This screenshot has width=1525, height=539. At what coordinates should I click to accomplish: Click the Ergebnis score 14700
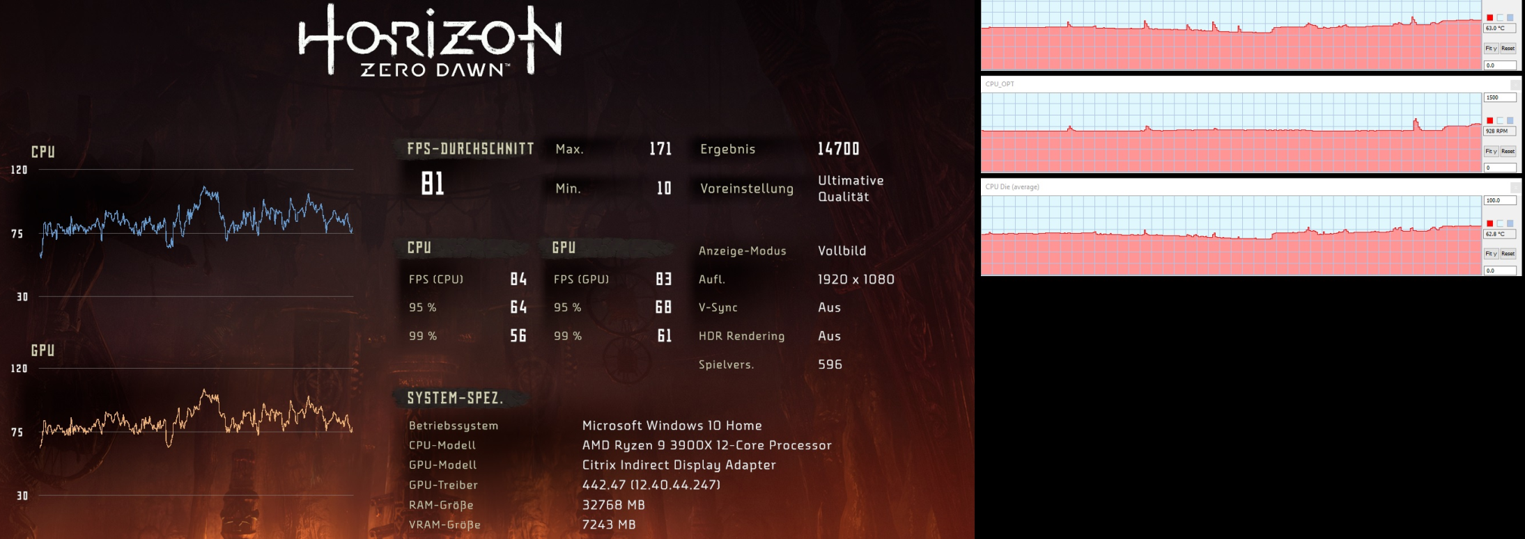coord(838,149)
